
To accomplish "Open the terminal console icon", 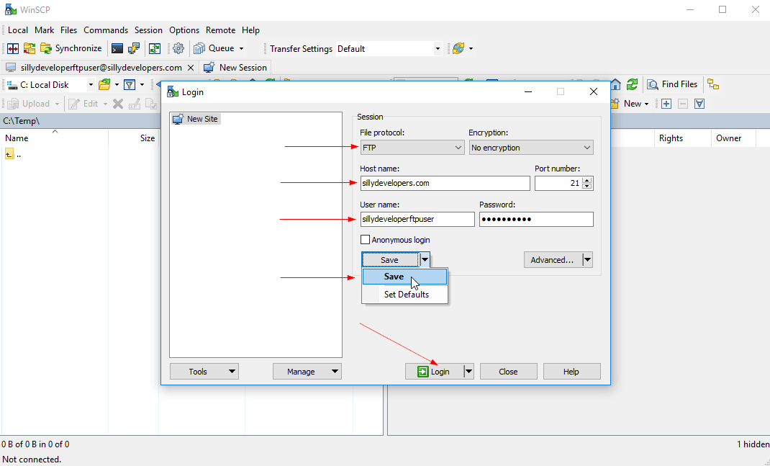I will 117,49.
